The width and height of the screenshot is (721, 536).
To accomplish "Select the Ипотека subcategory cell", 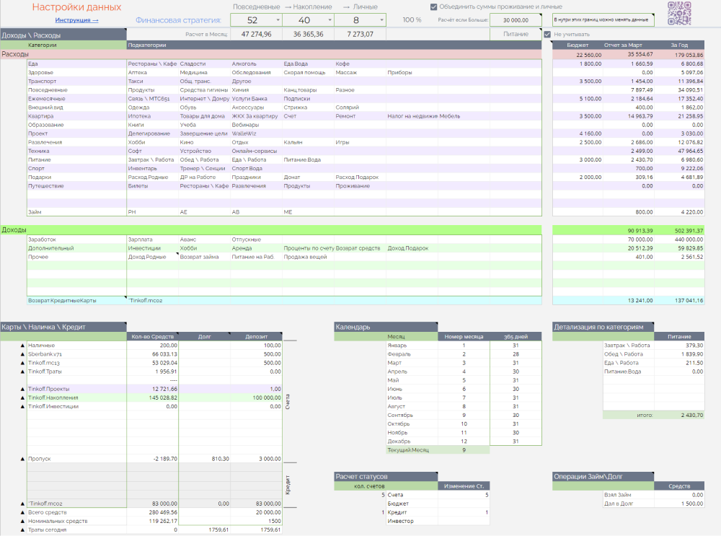I will point(152,116).
